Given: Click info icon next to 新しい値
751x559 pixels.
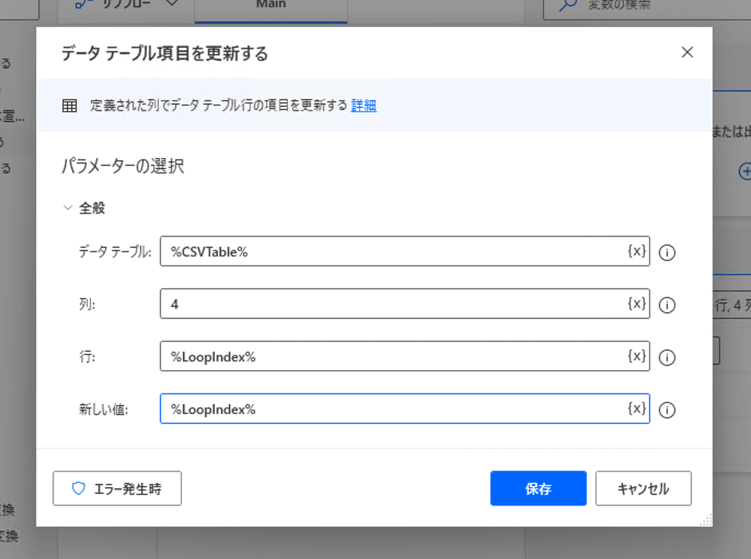Looking at the screenshot, I should 667,410.
